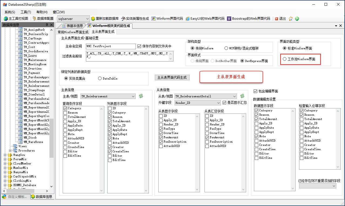Click 重新加载数据库 reload button
Screen dimensions: 345x206
(x=105, y=19)
